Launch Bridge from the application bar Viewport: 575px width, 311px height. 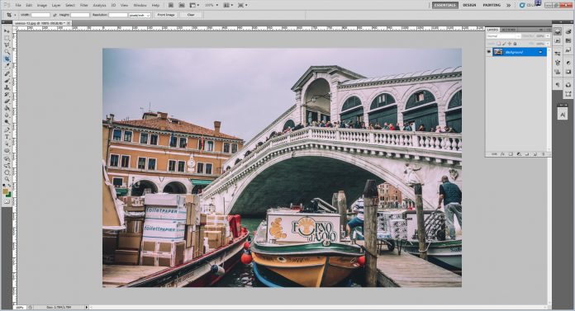tap(171, 5)
